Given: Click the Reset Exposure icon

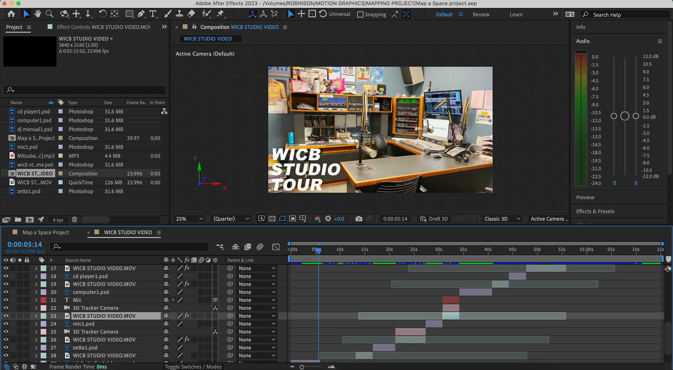Looking at the screenshot, I should [328, 219].
